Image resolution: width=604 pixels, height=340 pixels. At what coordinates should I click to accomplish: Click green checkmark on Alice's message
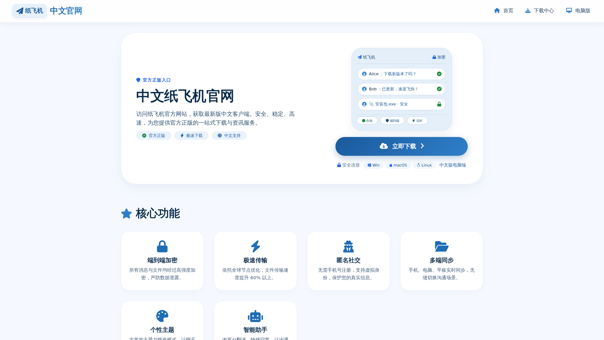[439, 74]
